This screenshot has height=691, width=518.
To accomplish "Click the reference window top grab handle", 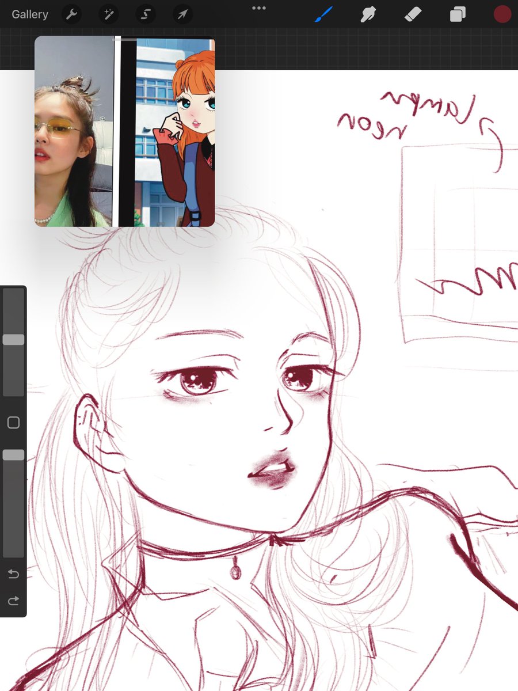I will pyautogui.click(x=125, y=39).
